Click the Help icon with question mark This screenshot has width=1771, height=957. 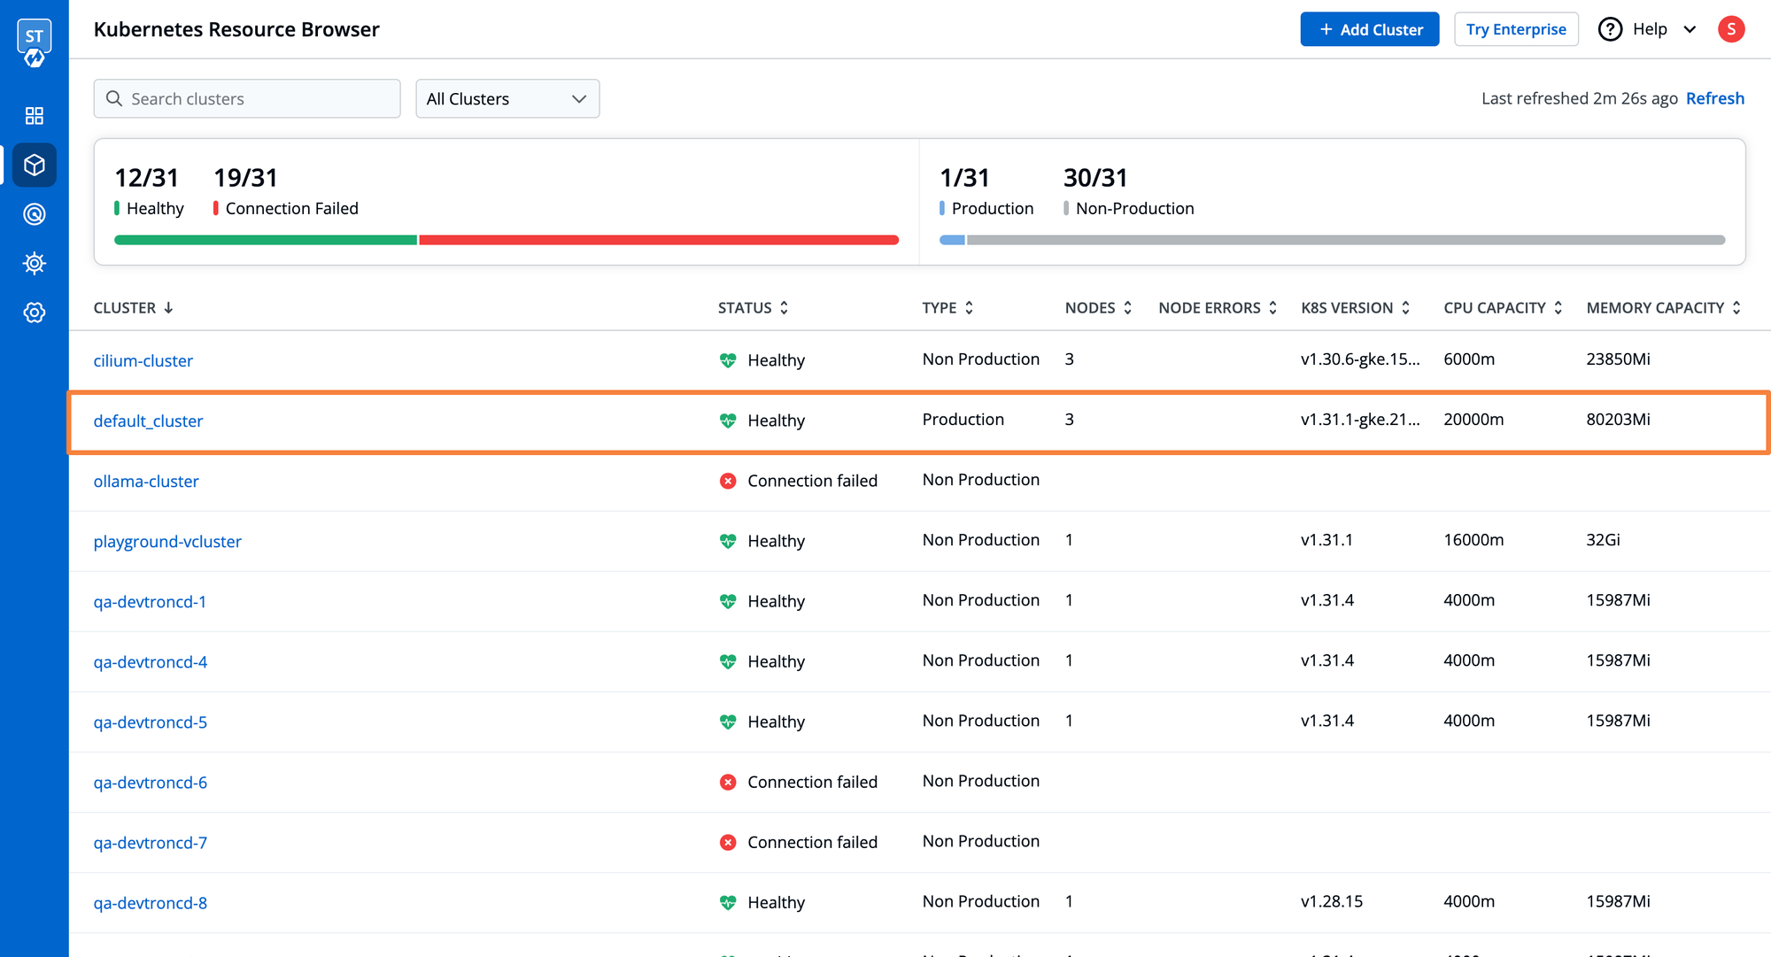point(1610,28)
